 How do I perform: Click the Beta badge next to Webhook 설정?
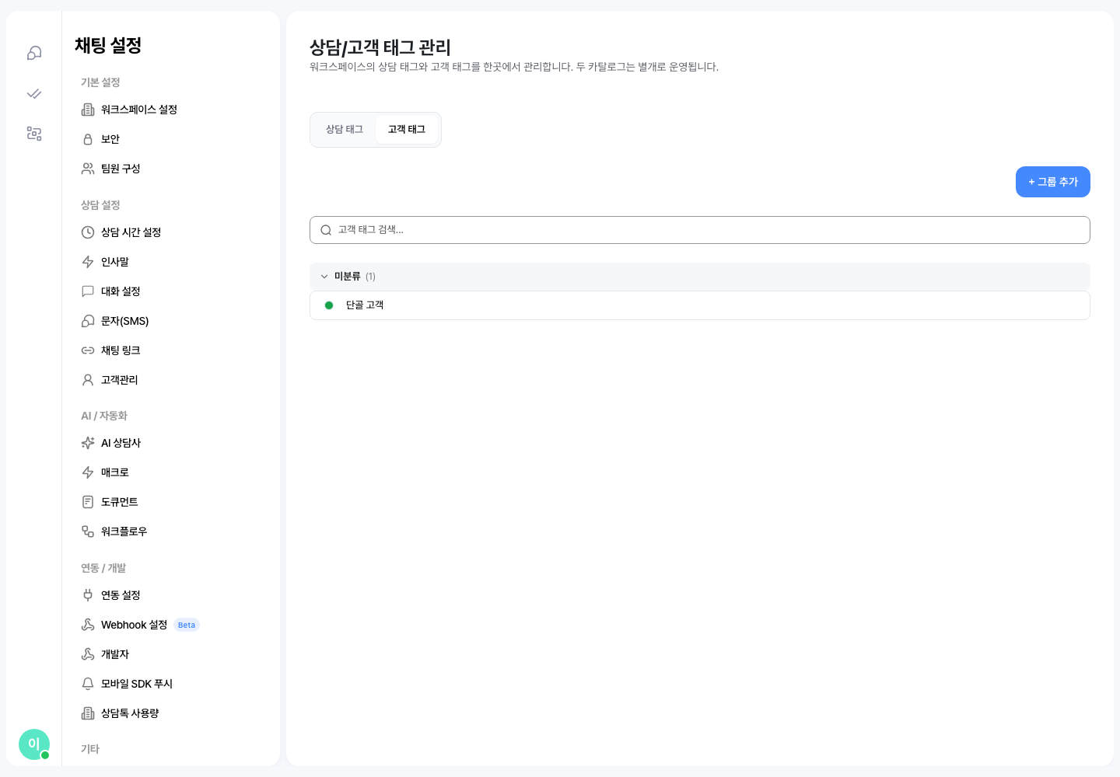pyautogui.click(x=187, y=625)
